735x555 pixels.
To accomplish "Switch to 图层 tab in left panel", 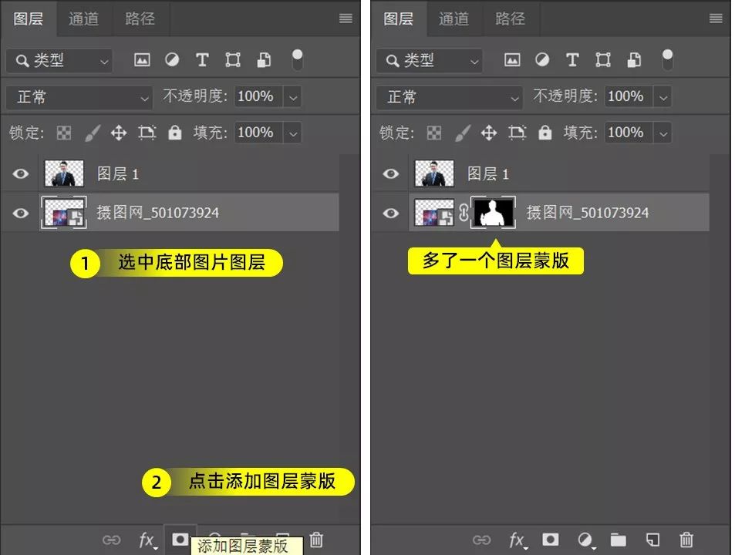I will coord(29,18).
